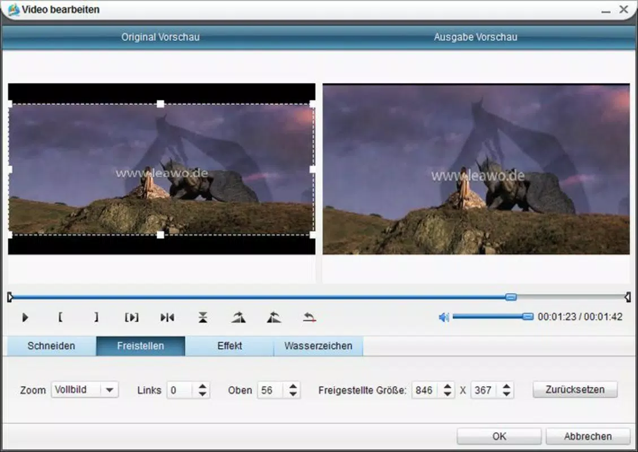638x452 pixels.
Task: Click the timeline playhead handle
Action: click(x=511, y=297)
